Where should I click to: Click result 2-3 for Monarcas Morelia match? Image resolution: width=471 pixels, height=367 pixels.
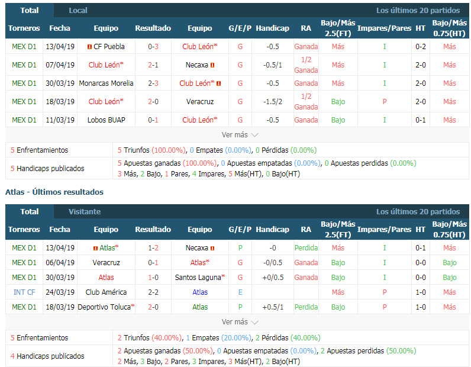point(153,83)
